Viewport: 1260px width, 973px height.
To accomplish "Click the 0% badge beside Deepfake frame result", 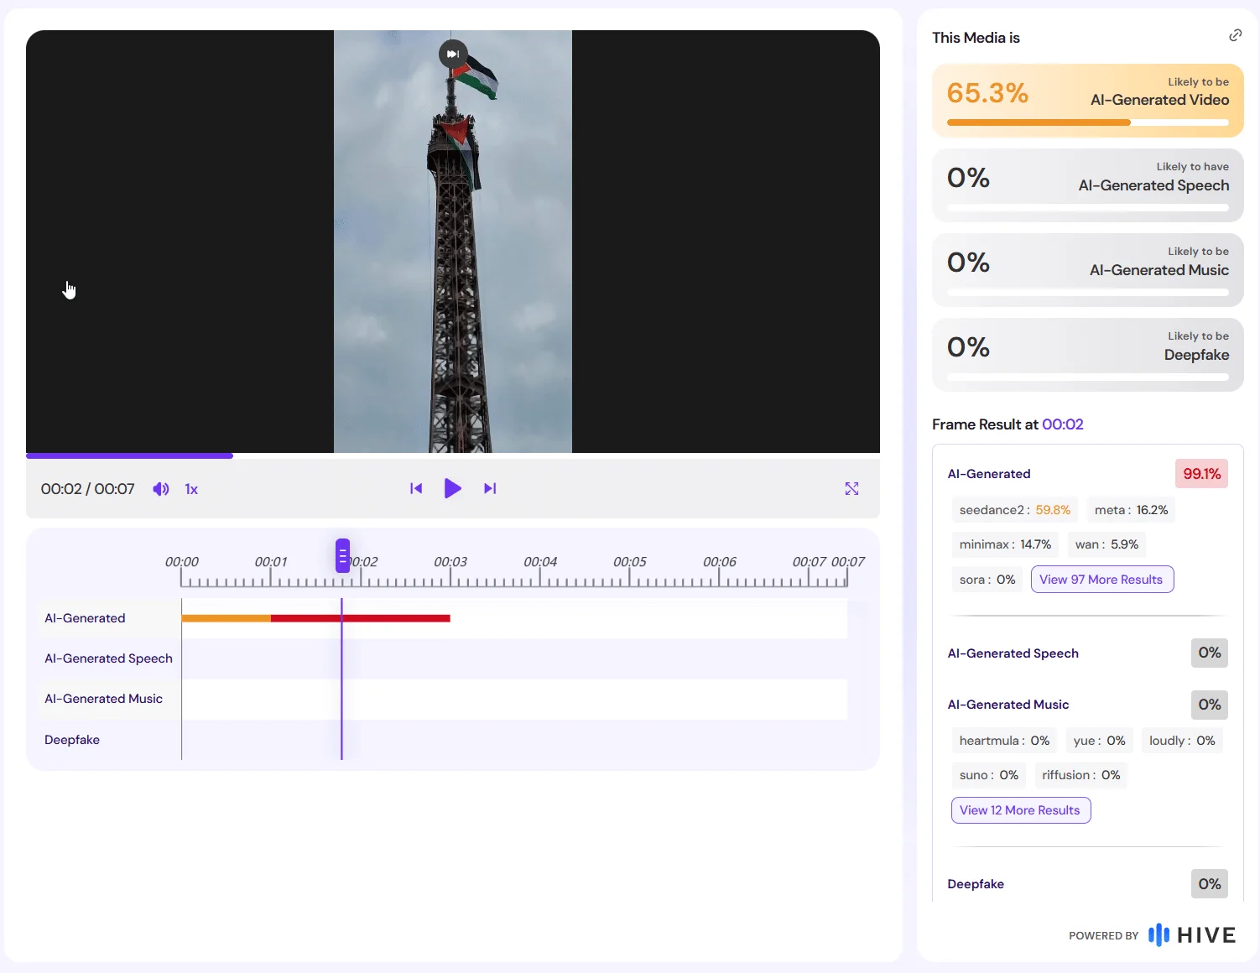I will (1209, 884).
